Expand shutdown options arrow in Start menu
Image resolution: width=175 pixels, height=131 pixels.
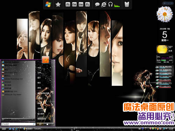tap(52, 124)
